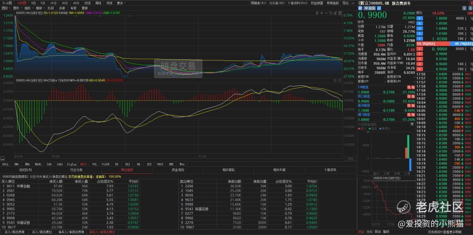Click the sell level 1 blue badge
This screenshot has width=473, height=235.
[419, 39]
